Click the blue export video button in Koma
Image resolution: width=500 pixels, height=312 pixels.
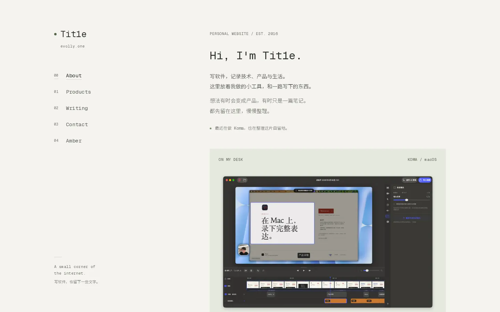coord(425,180)
